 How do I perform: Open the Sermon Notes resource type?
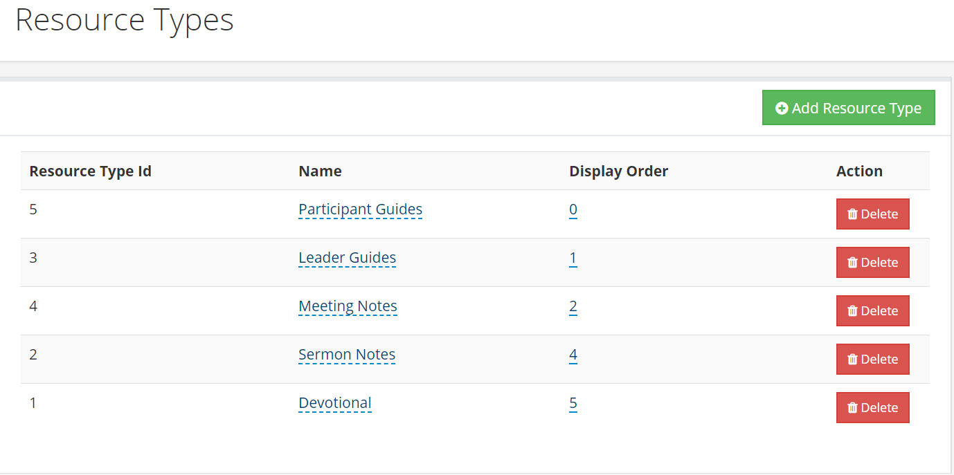tap(347, 354)
